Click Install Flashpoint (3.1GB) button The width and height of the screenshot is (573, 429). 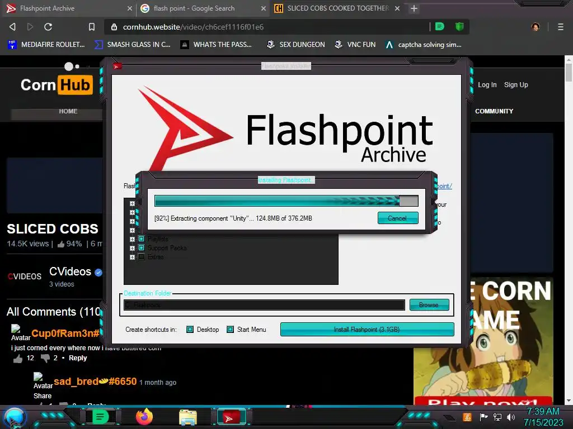pos(367,330)
